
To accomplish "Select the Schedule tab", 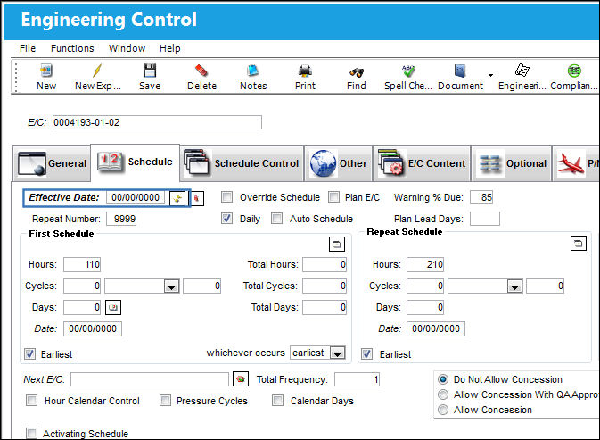I will pos(136,162).
